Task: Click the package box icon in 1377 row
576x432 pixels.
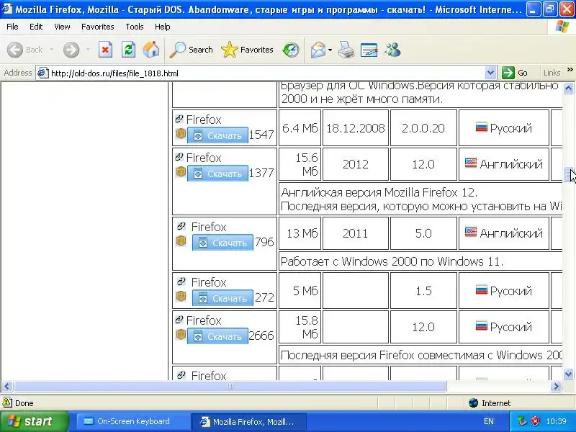Action: (181, 171)
